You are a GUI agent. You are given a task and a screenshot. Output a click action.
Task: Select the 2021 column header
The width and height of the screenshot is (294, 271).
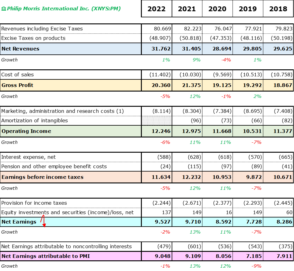(x=187, y=9)
